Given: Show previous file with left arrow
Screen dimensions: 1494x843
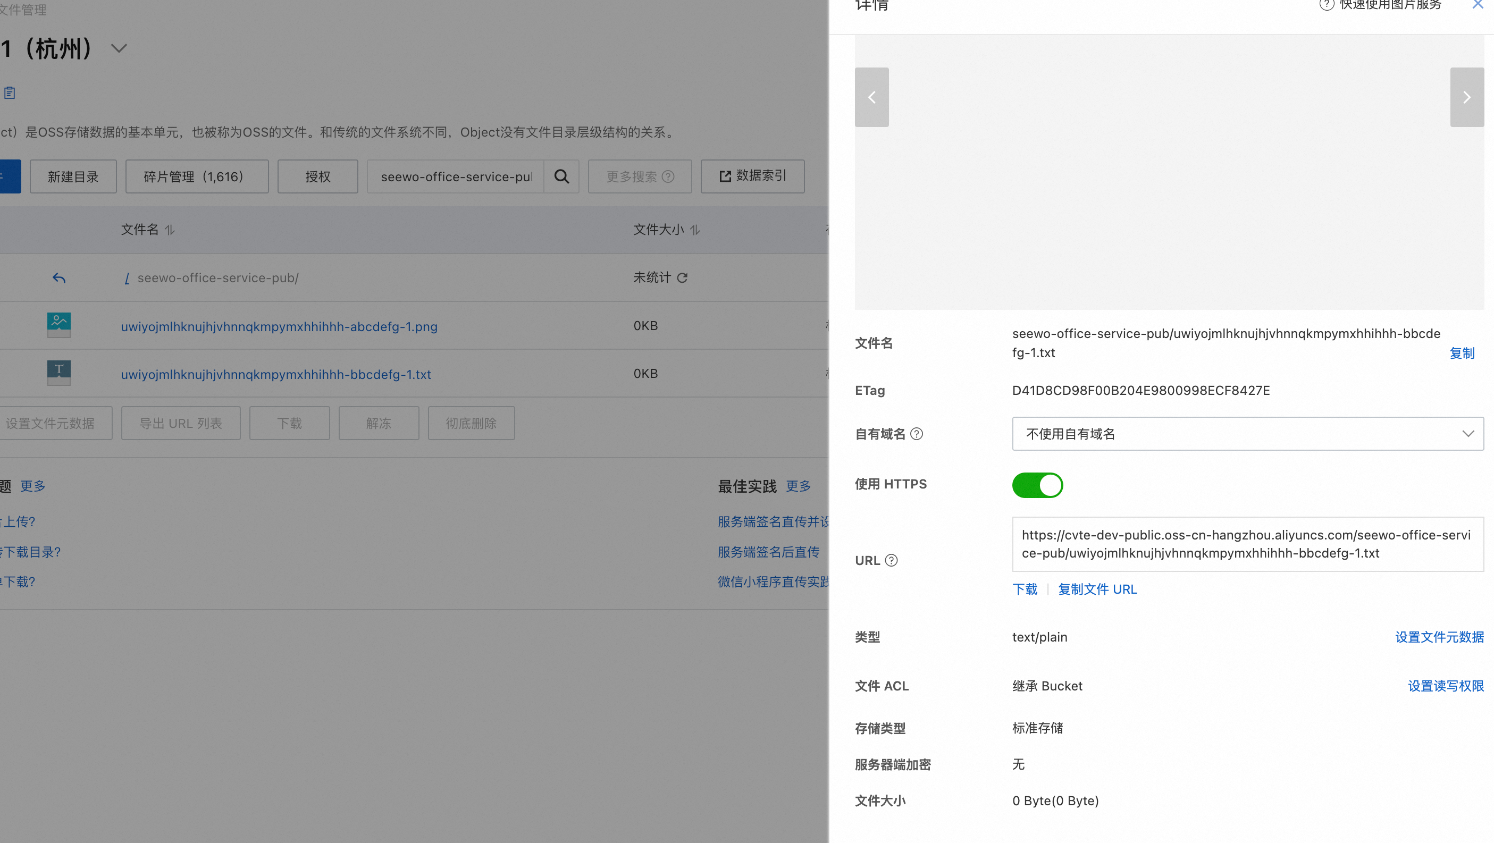Looking at the screenshot, I should click(x=872, y=97).
